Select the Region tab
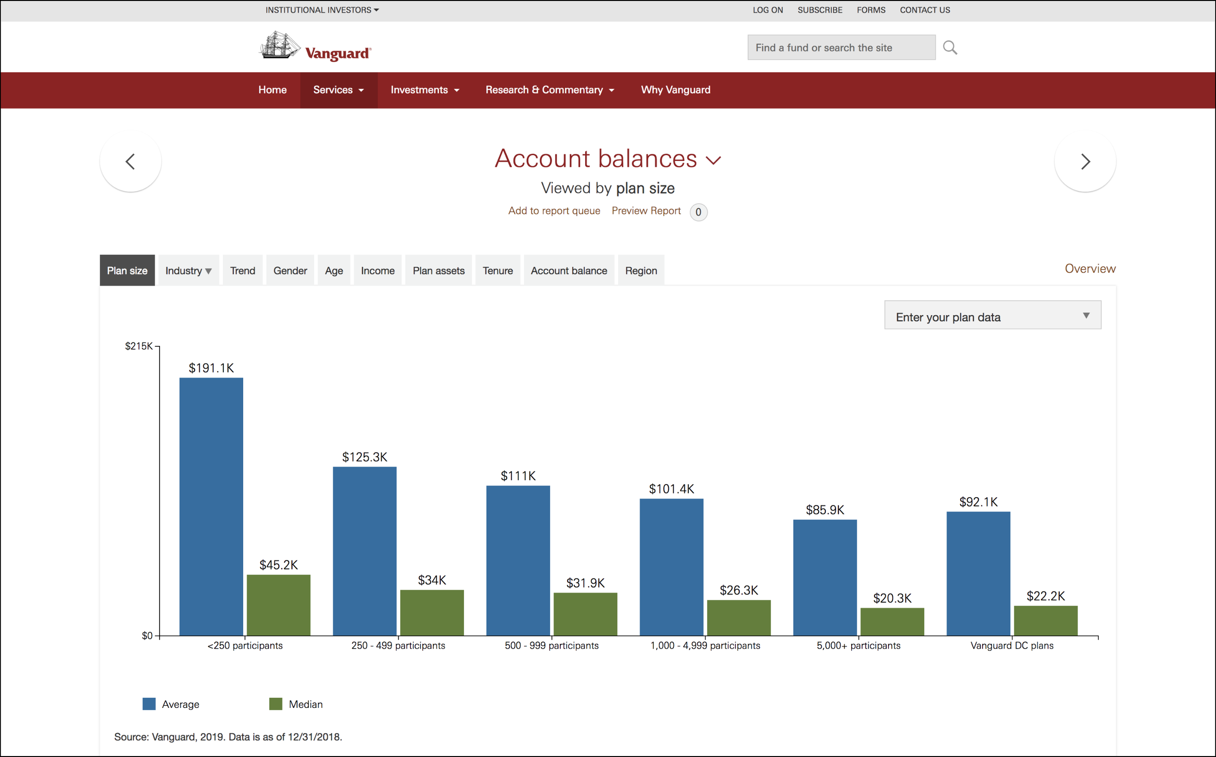This screenshot has height=757, width=1216. [x=641, y=270]
